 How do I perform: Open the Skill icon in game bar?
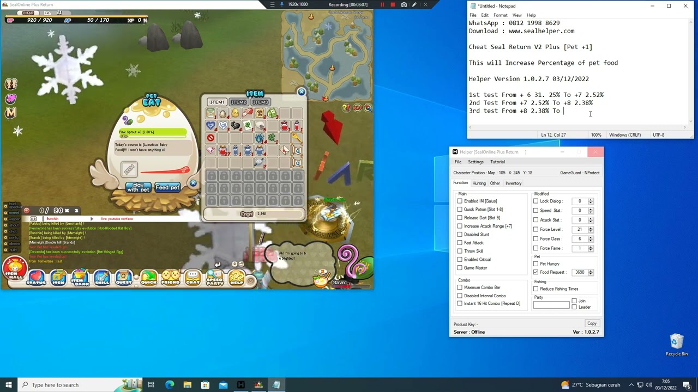click(x=102, y=278)
